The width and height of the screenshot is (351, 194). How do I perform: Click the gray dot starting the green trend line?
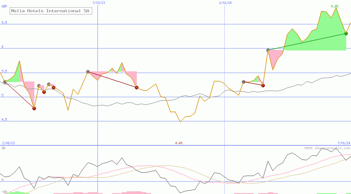tap(268, 50)
